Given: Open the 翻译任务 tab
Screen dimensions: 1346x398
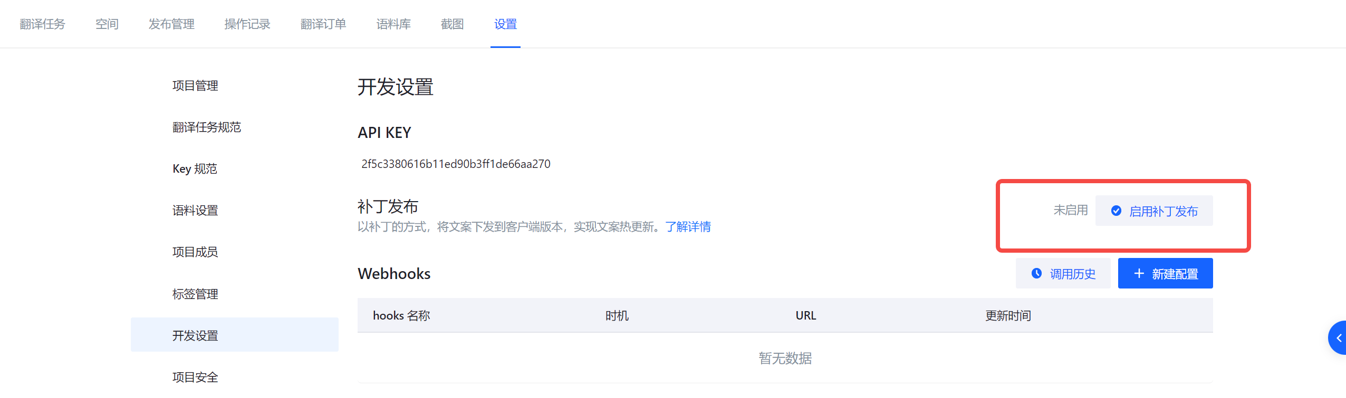Looking at the screenshot, I should [42, 24].
